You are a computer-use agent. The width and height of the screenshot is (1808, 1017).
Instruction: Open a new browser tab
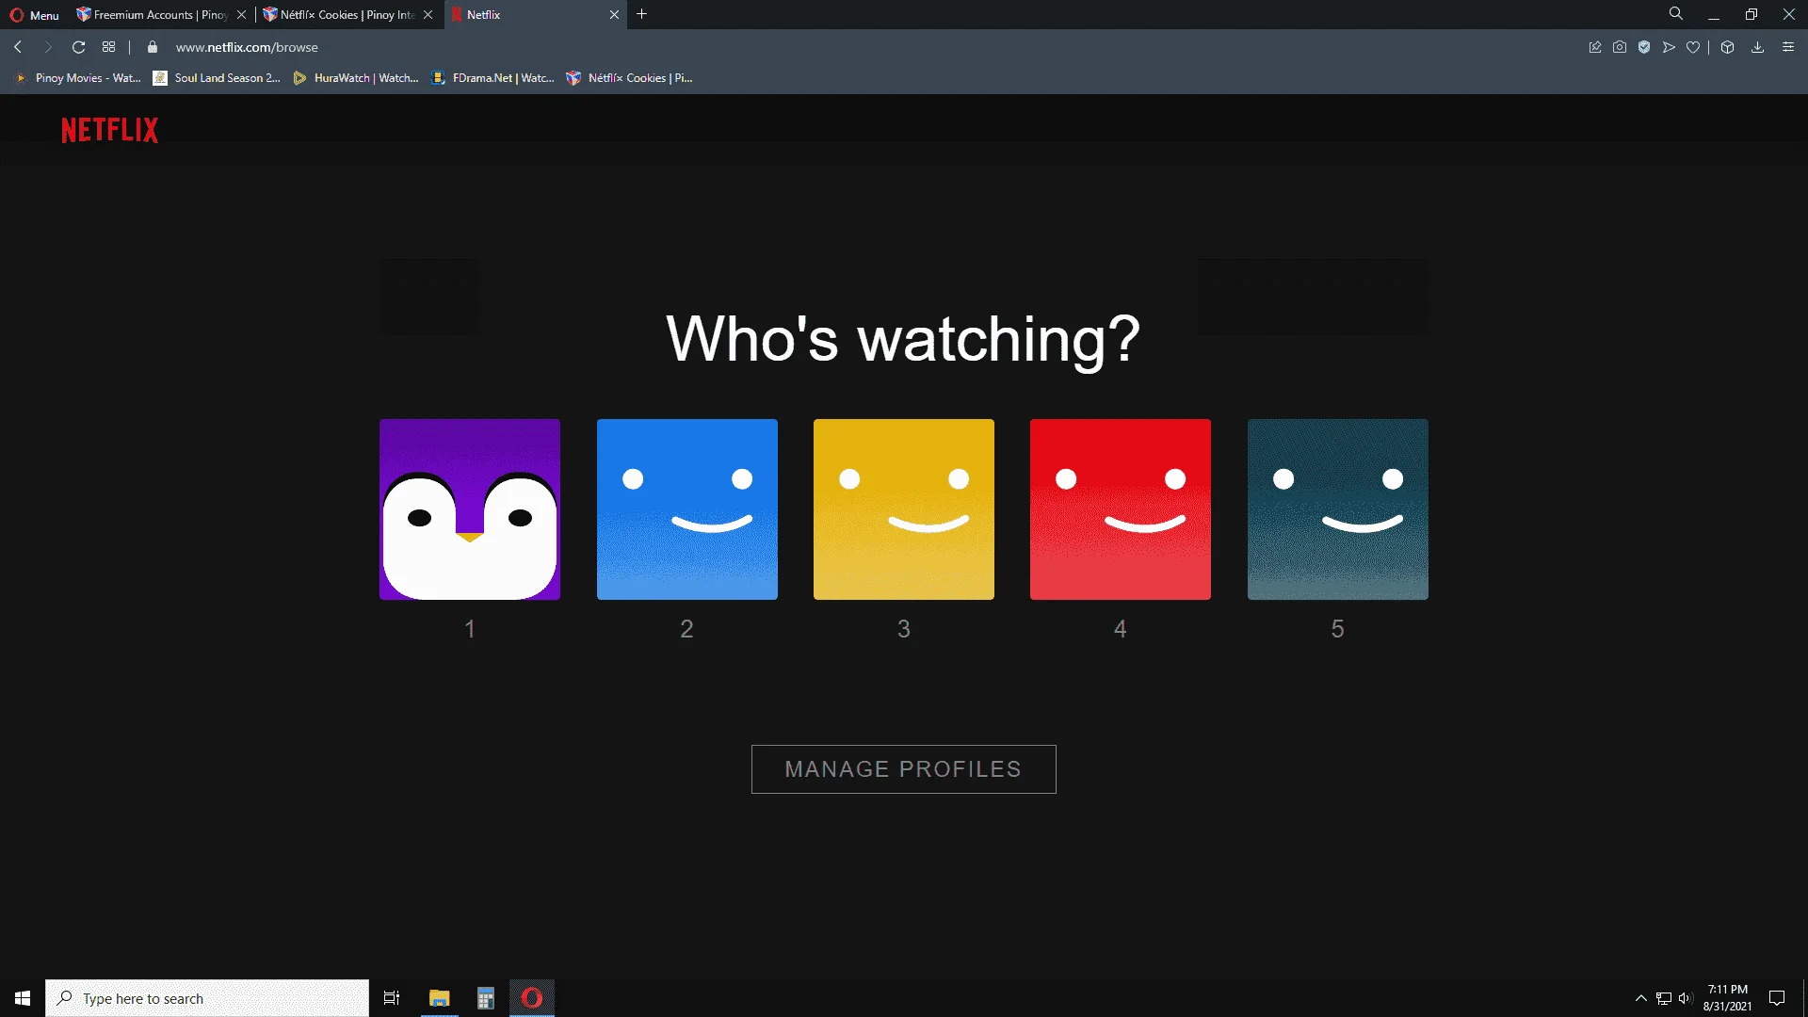tap(642, 14)
